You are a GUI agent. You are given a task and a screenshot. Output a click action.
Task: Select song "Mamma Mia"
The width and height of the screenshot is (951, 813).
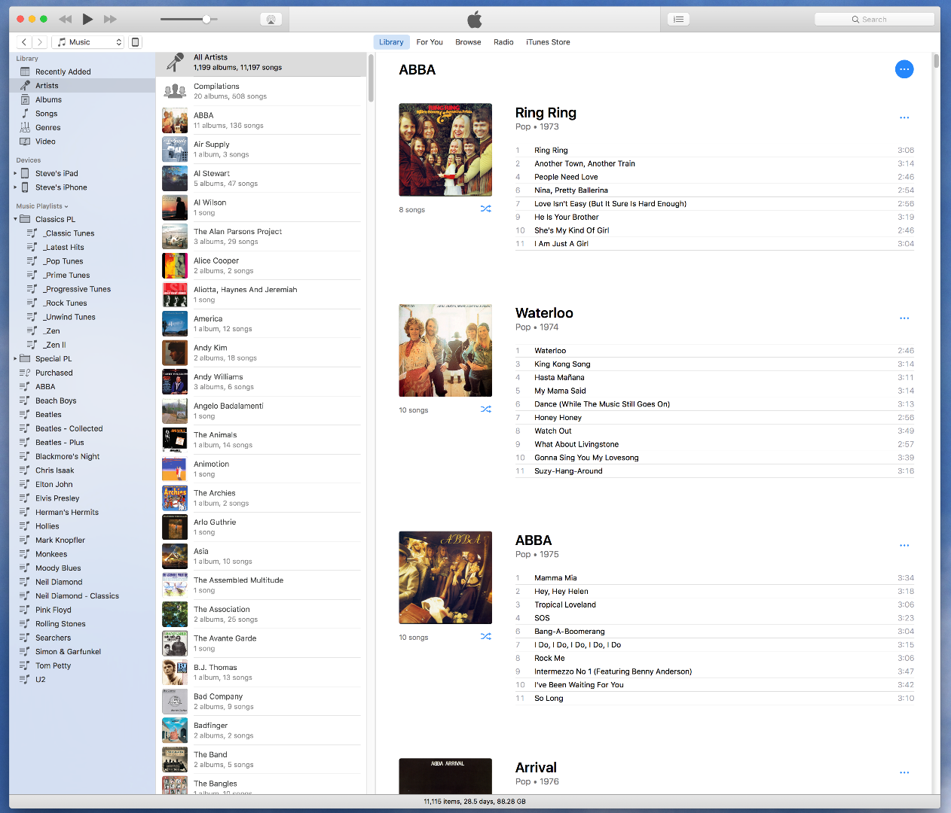pyautogui.click(x=714, y=578)
